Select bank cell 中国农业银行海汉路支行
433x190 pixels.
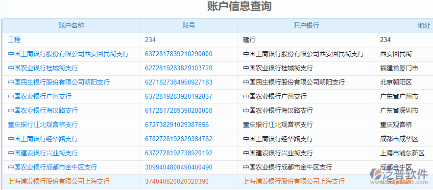[306, 110]
